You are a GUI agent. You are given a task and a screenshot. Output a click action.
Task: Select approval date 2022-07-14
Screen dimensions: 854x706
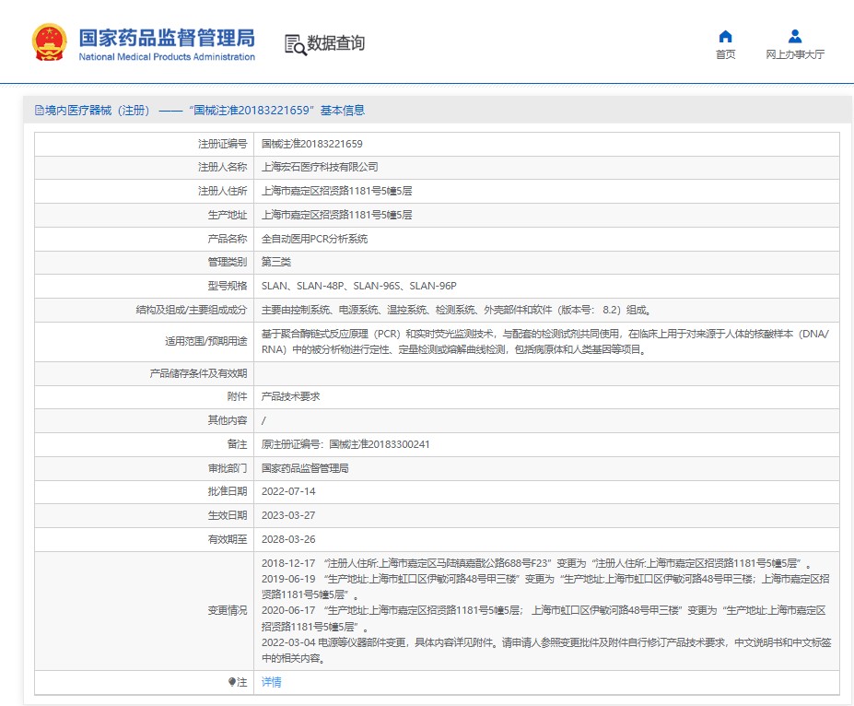[x=288, y=491]
